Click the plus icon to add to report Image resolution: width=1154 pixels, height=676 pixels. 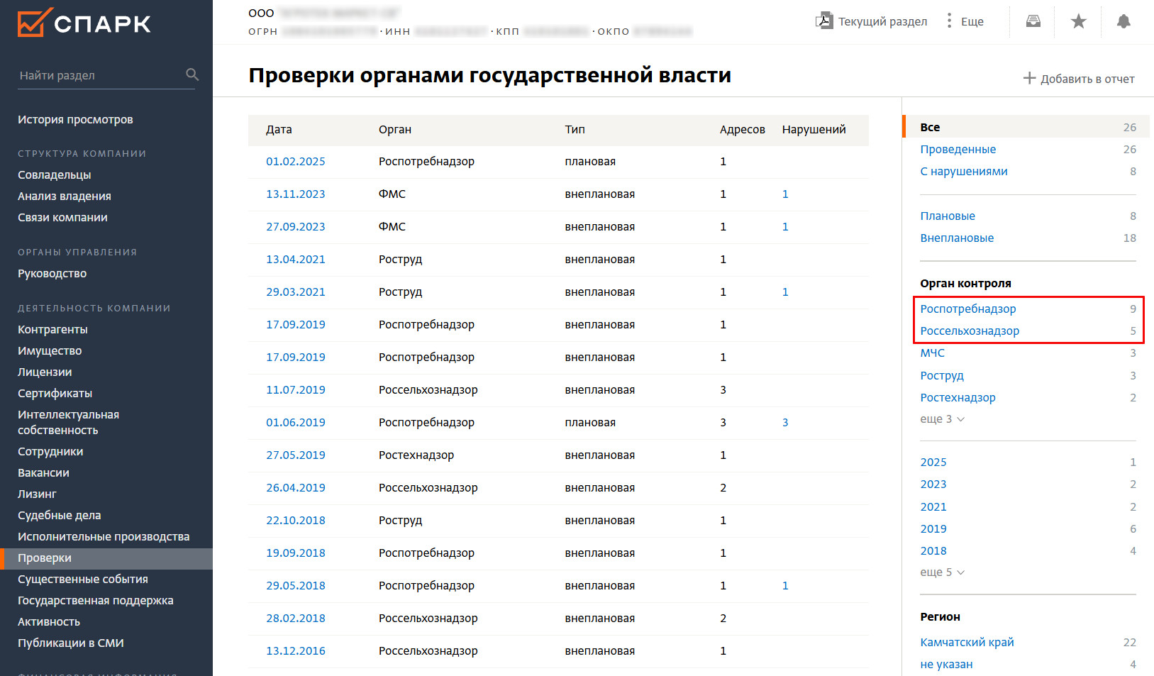pyautogui.click(x=1029, y=78)
